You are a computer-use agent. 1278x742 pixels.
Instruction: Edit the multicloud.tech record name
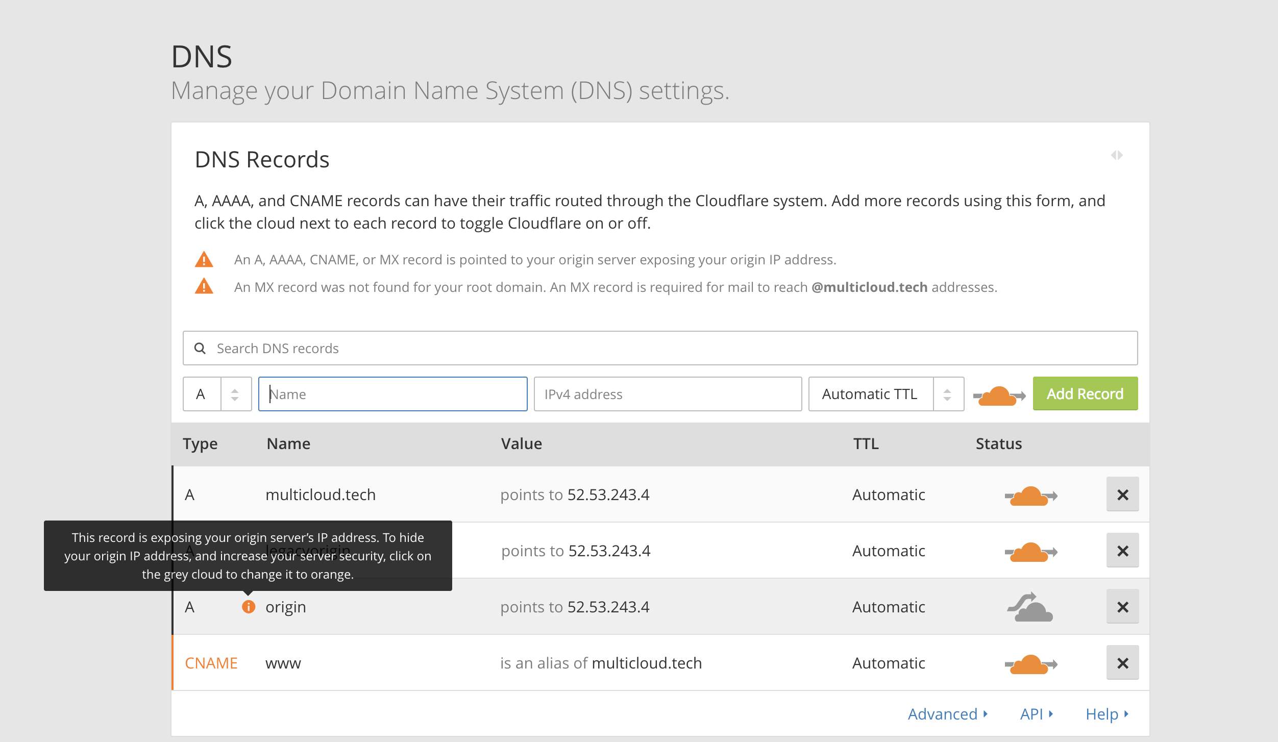point(321,494)
